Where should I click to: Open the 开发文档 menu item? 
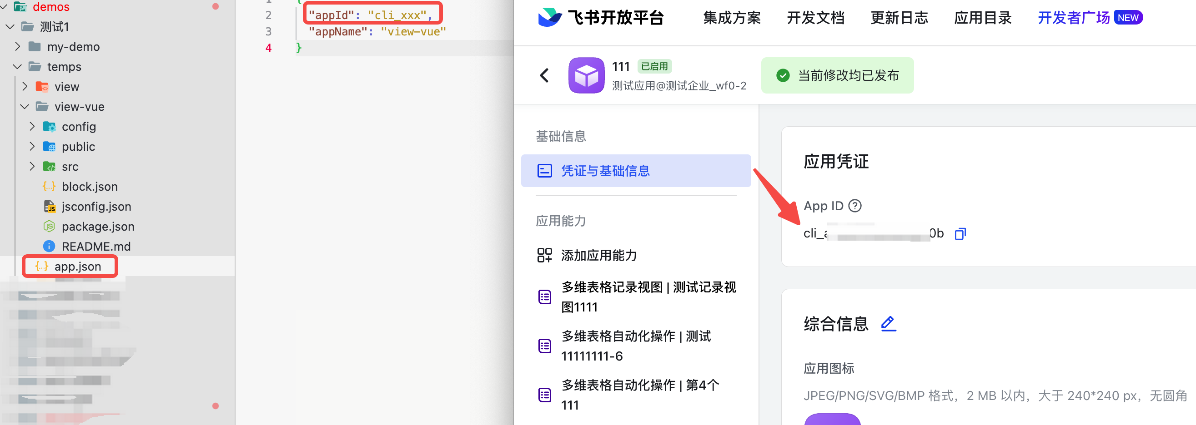pyautogui.click(x=815, y=18)
